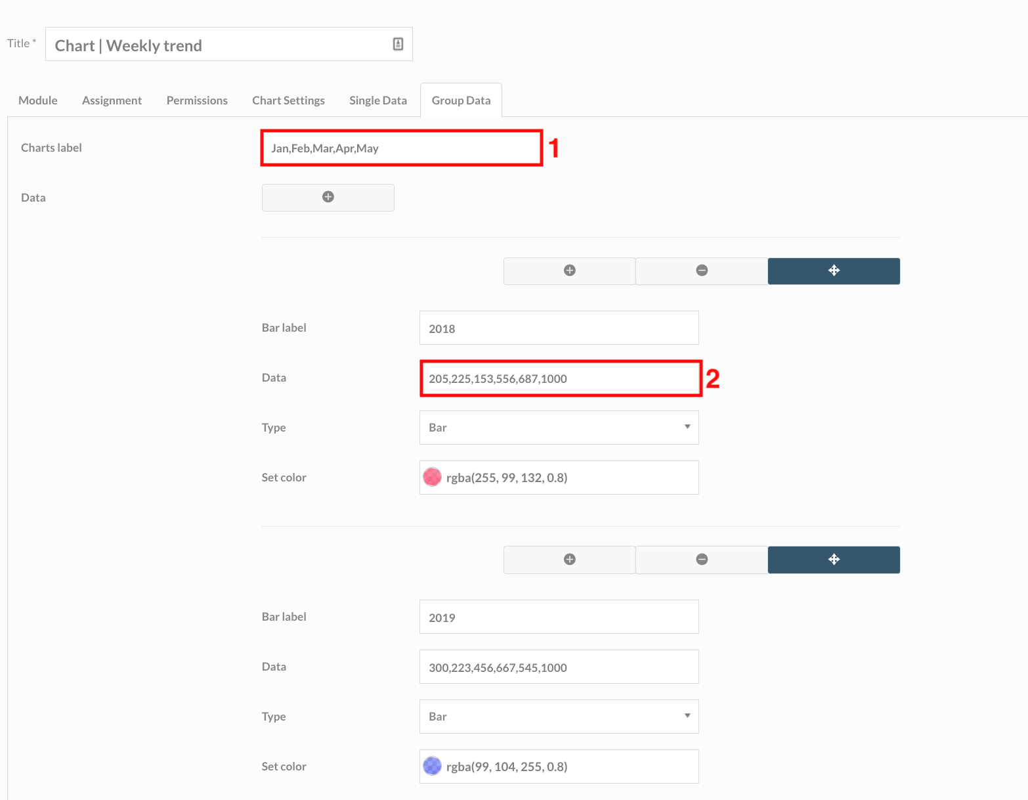Click the move handle icon for the 2019 dataset
1028x800 pixels.
tap(834, 560)
